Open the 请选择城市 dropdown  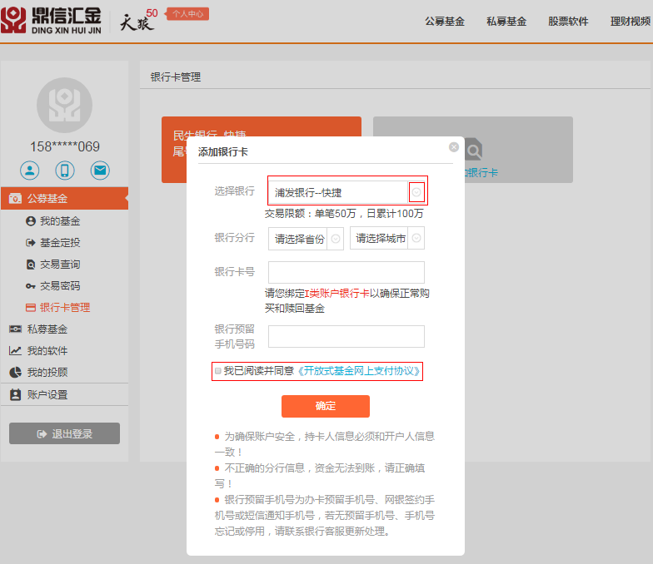tap(387, 238)
